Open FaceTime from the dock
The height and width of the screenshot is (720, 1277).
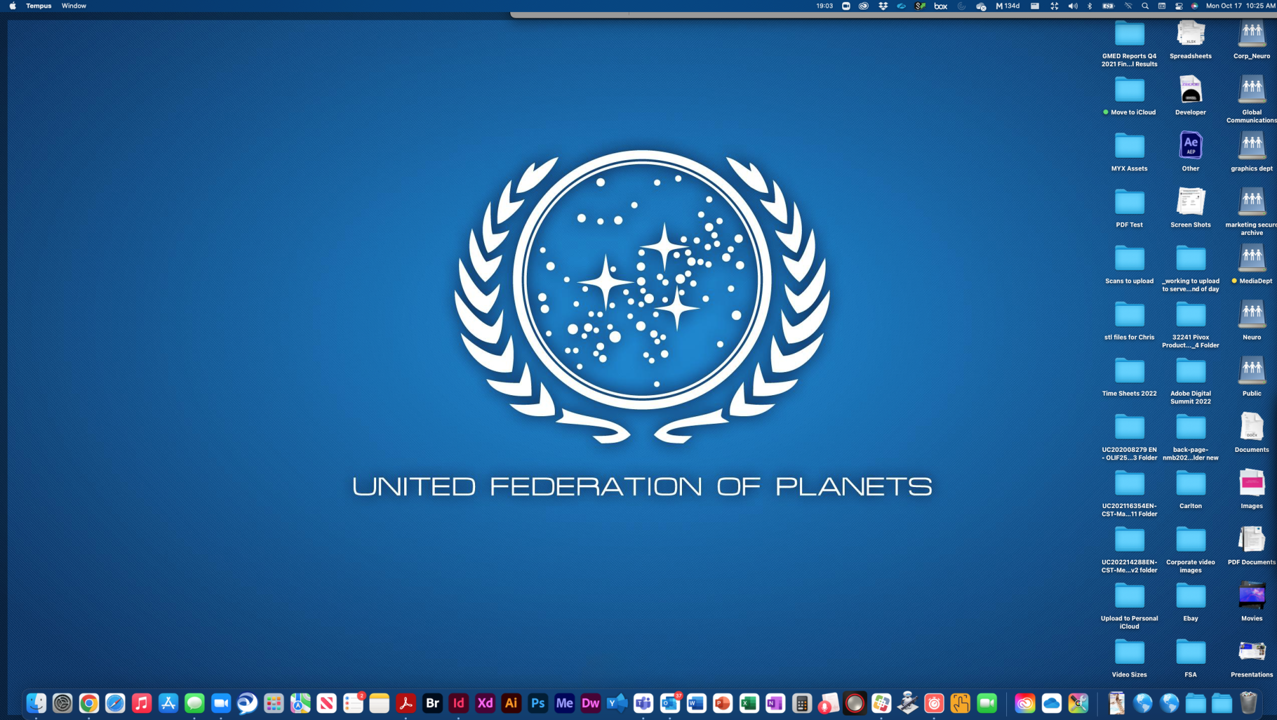(987, 703)
